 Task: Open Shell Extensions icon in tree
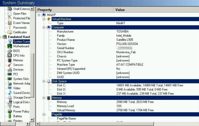(x=10, y=9)
